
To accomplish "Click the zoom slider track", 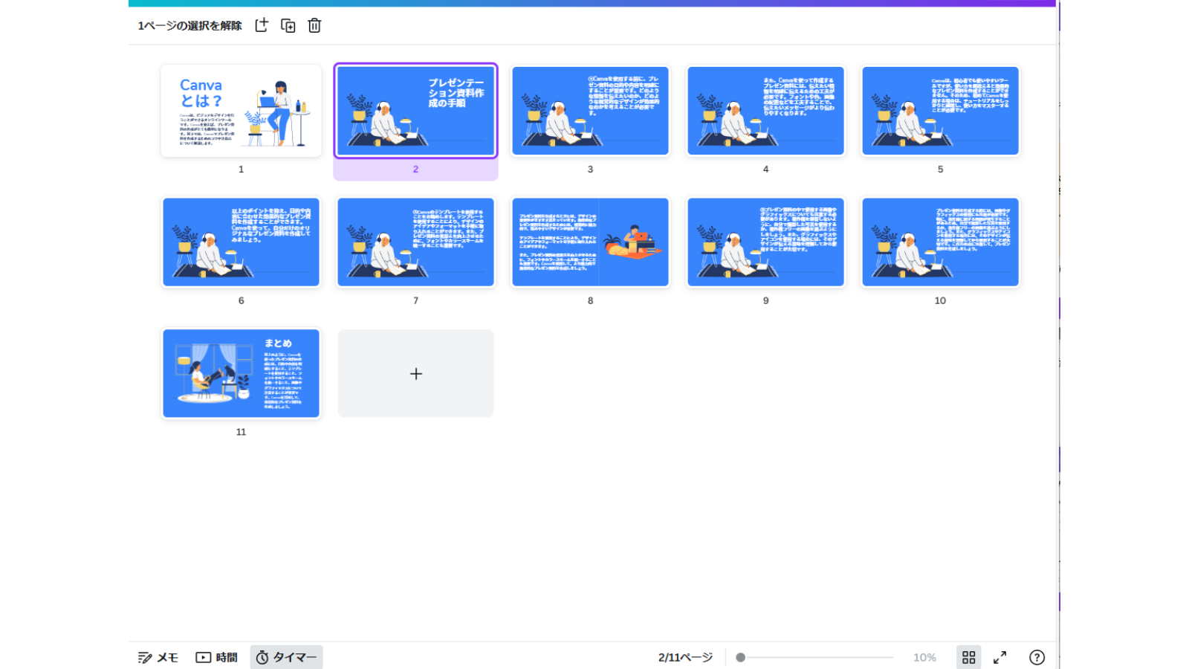I will (x=815, y=657).
